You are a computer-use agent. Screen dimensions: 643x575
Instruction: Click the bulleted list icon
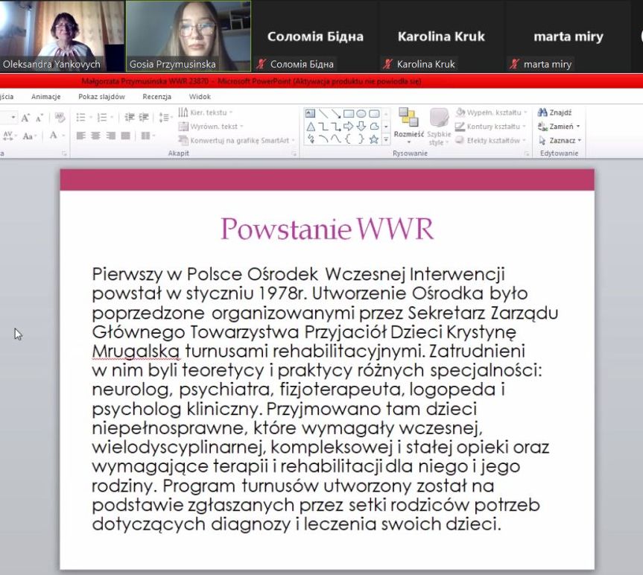(80, 118)
